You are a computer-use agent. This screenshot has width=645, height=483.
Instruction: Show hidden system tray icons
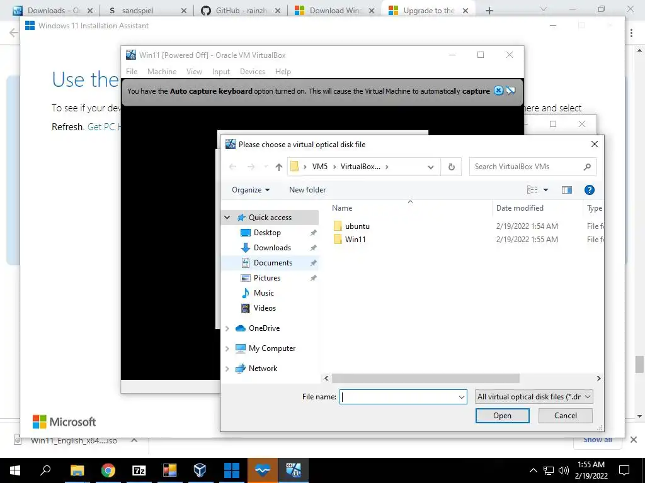pos(533,470)
